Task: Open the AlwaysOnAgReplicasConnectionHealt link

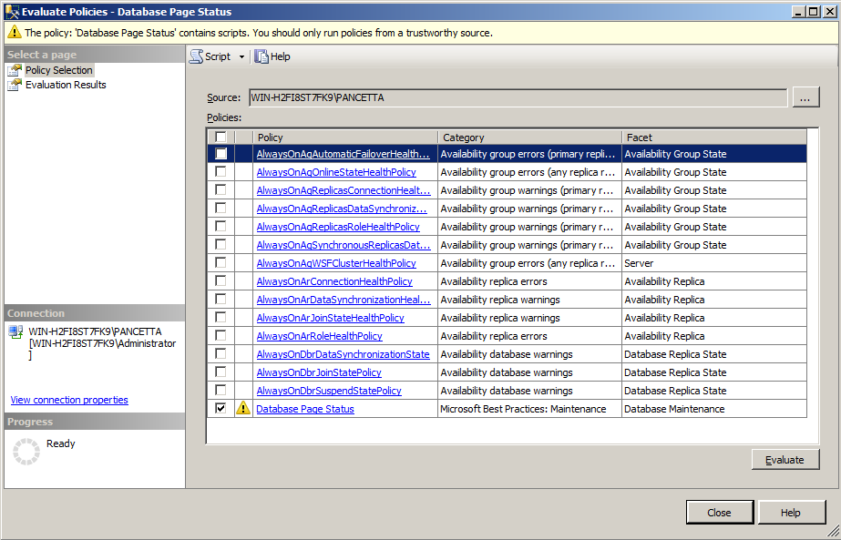Action: pyautogui.click(x=344, y=190)
